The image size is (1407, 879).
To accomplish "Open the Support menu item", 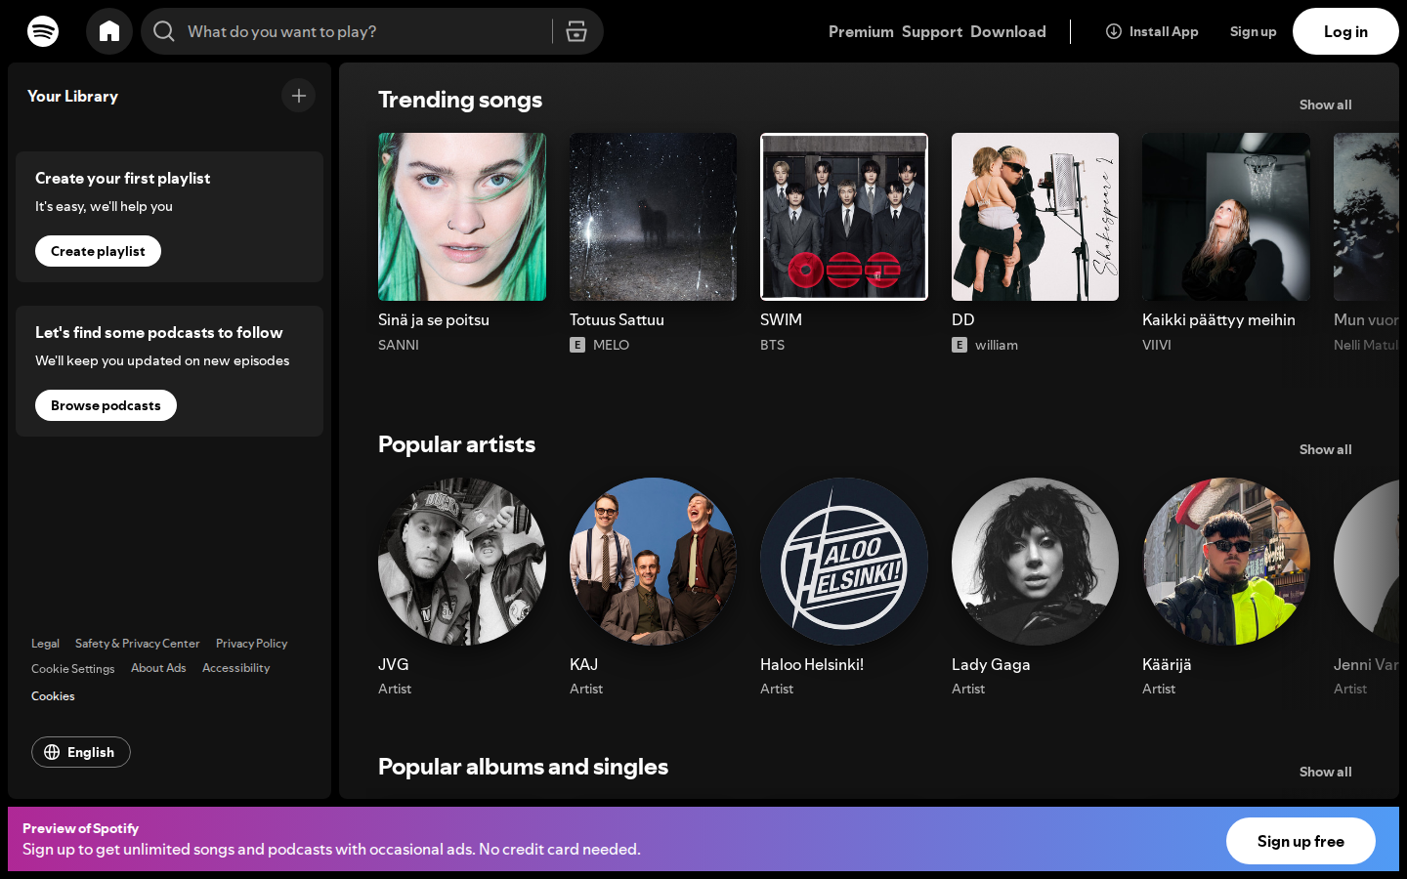I will click(932, 31).
